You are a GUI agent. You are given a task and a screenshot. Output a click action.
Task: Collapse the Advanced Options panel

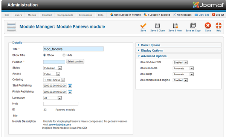[x=178, y=56]
